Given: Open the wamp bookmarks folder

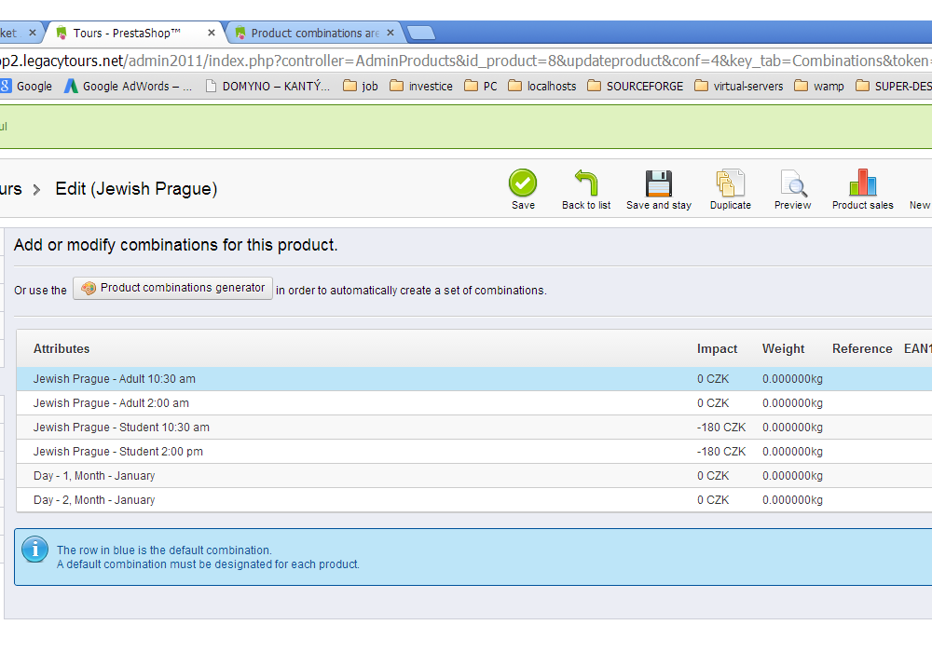Looking at the screenshot, I should point(819,86).
